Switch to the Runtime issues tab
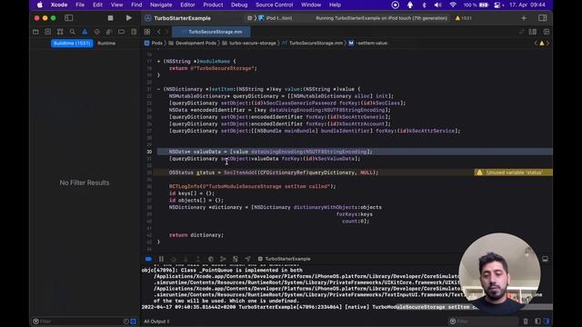Viewport: 582px width, 327px height. point(106,44)
